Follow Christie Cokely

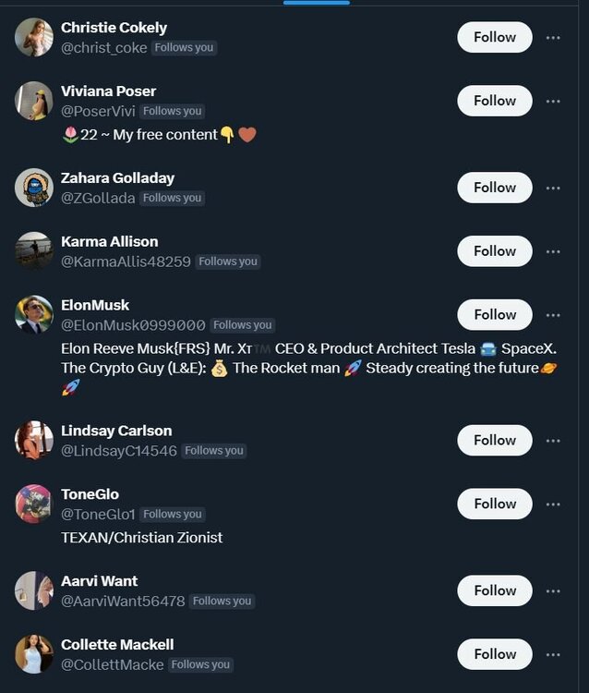(x=494, y=38)
